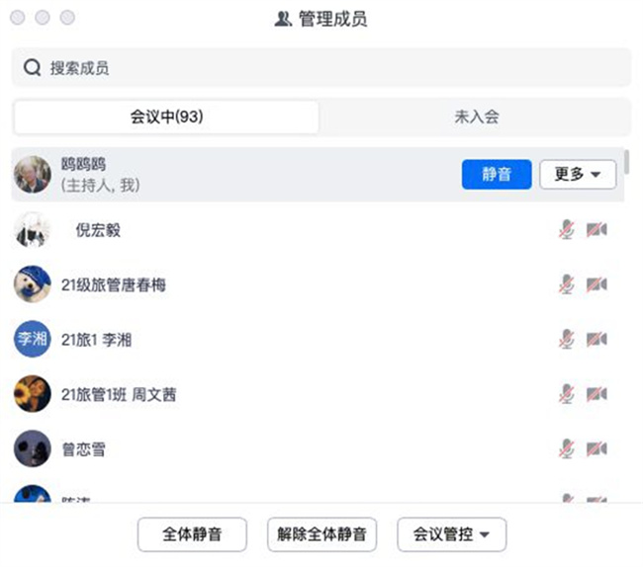Click microphone icon for 21旅管1班 周文茜

566,394
